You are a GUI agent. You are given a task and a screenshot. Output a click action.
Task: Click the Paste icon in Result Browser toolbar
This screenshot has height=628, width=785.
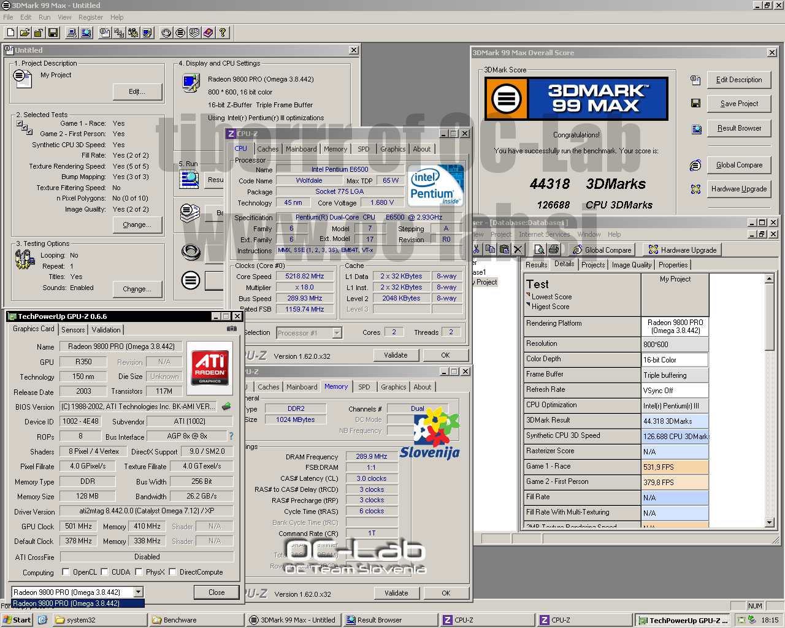(504, 249)
